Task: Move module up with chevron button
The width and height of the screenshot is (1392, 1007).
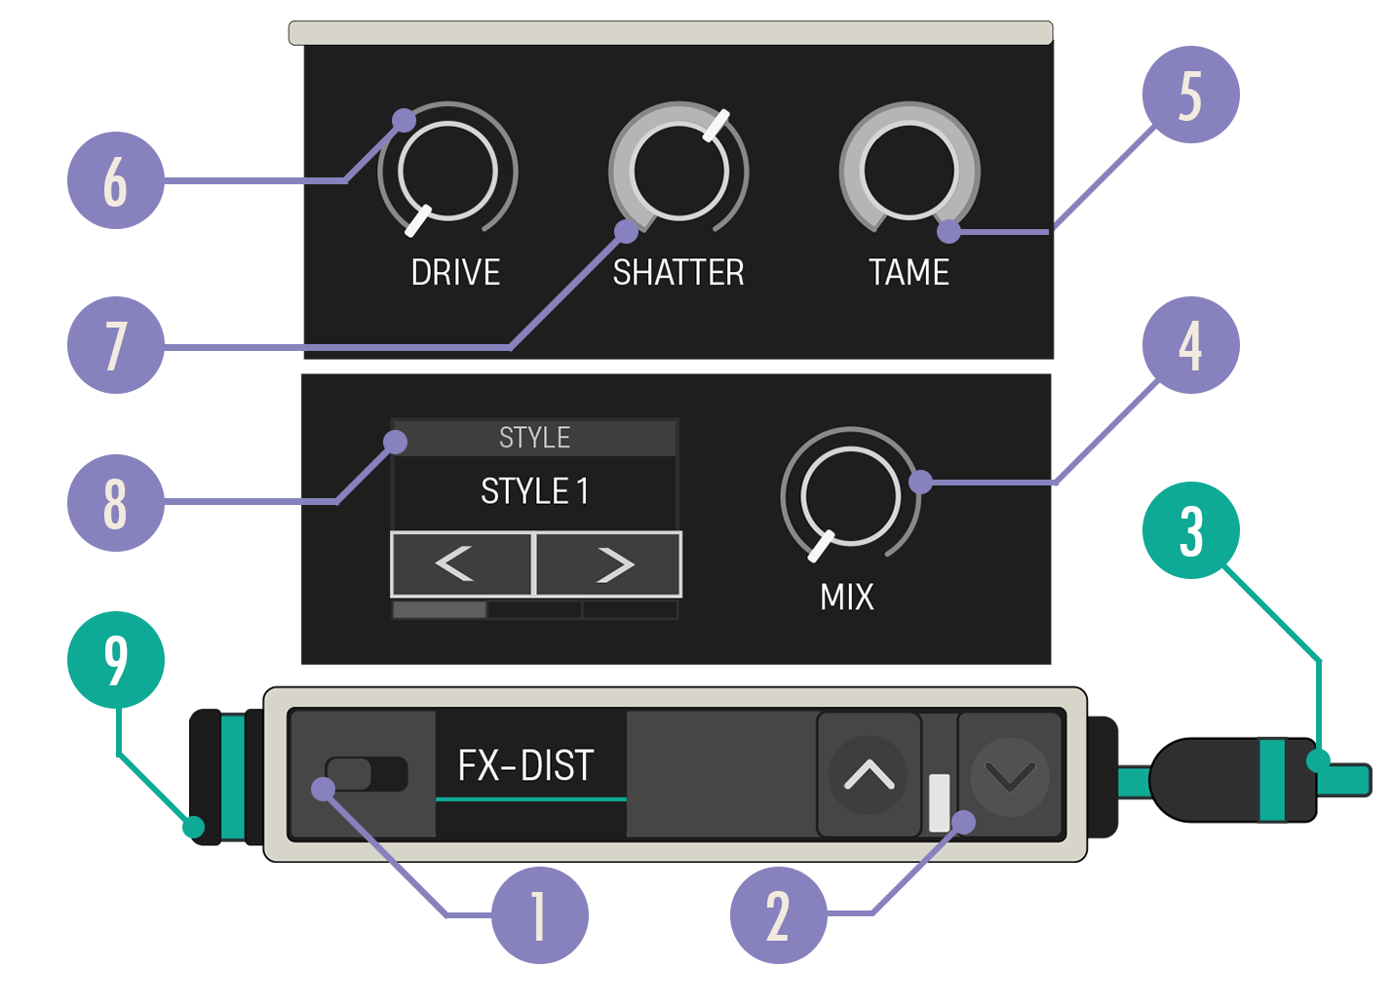Action: click(870, 775)
